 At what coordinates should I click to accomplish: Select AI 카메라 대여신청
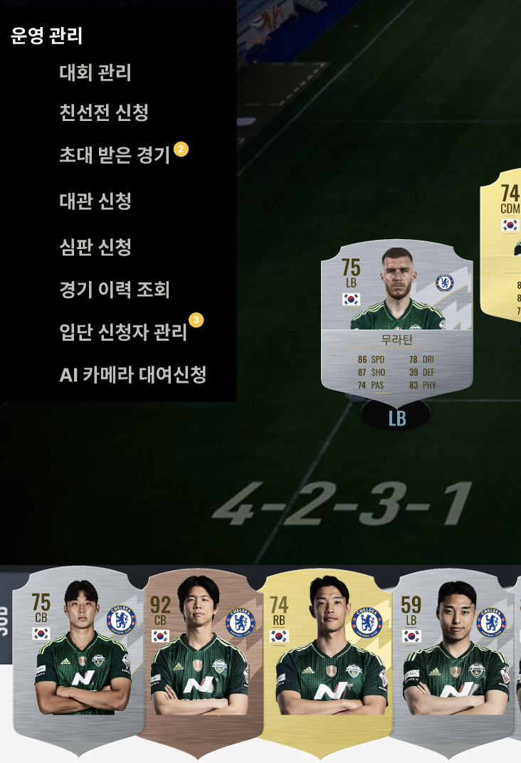(x=133, y=374)
